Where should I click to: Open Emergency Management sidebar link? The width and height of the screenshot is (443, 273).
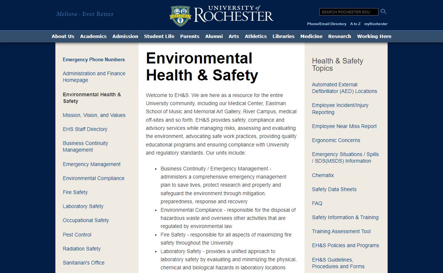point(92,164)
